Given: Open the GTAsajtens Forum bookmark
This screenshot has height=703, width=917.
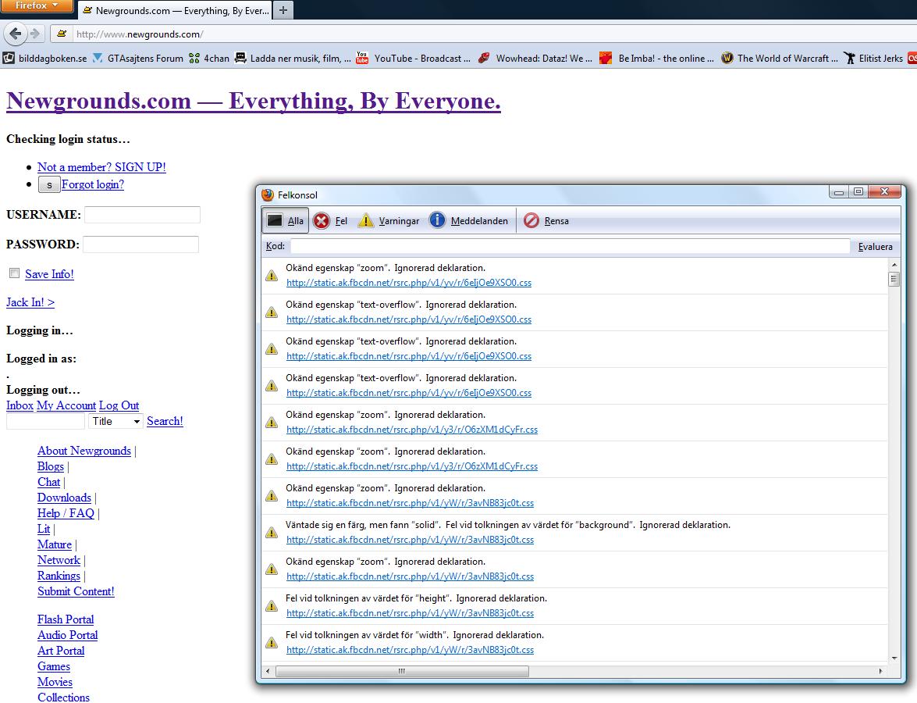Looking at the screenshot, I should [138, 58].
